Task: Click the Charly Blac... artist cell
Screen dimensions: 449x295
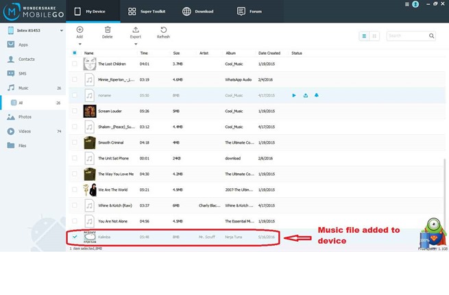Action: click(209, 205)
